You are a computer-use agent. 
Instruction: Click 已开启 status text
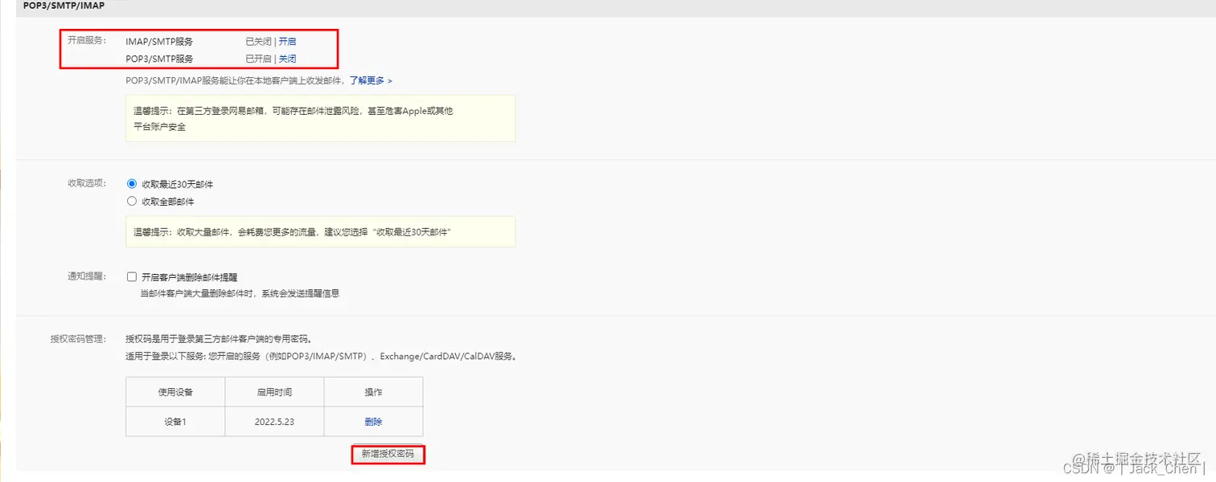[x=258, y=59]
